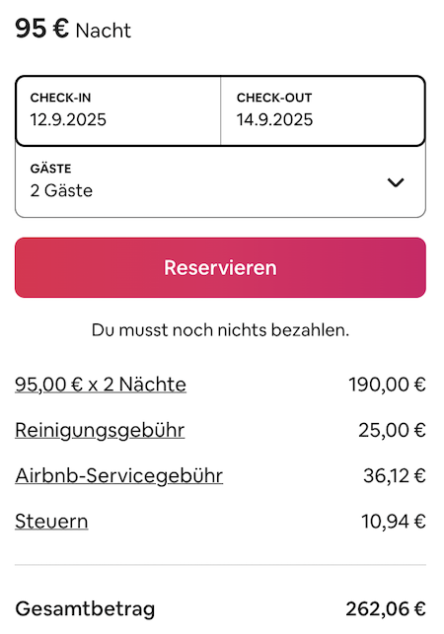This screenshot has width=444, height=634.
Task: Click the 262,06 € total amount
Action: 386,609
